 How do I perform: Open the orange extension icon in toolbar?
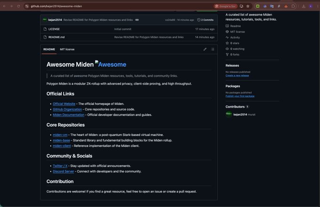tap(286, 6)
